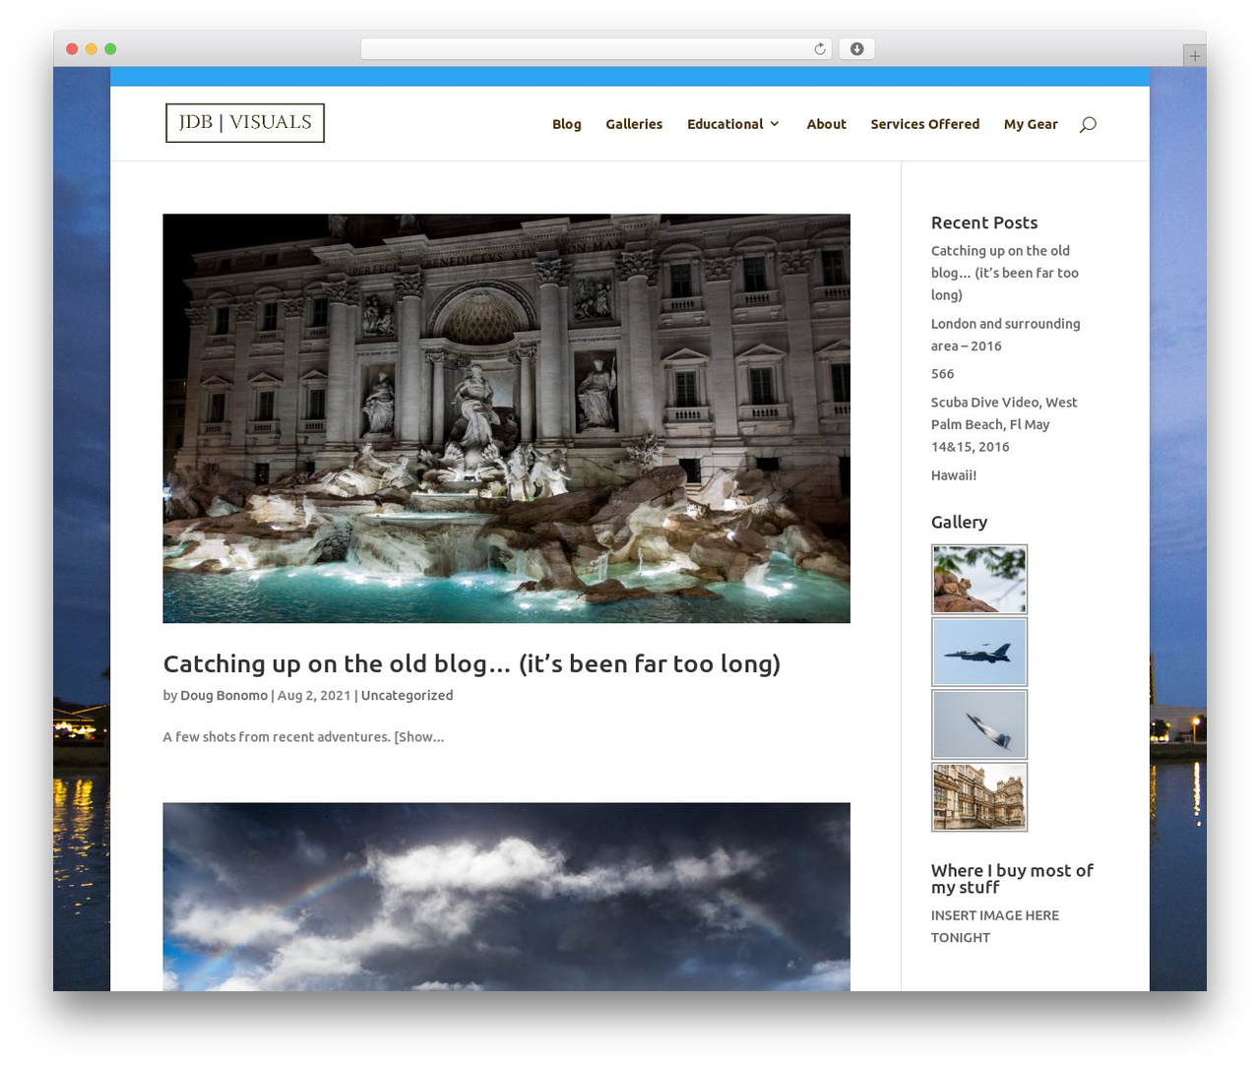Open the rainbow clouds post image

click(507, 897)
